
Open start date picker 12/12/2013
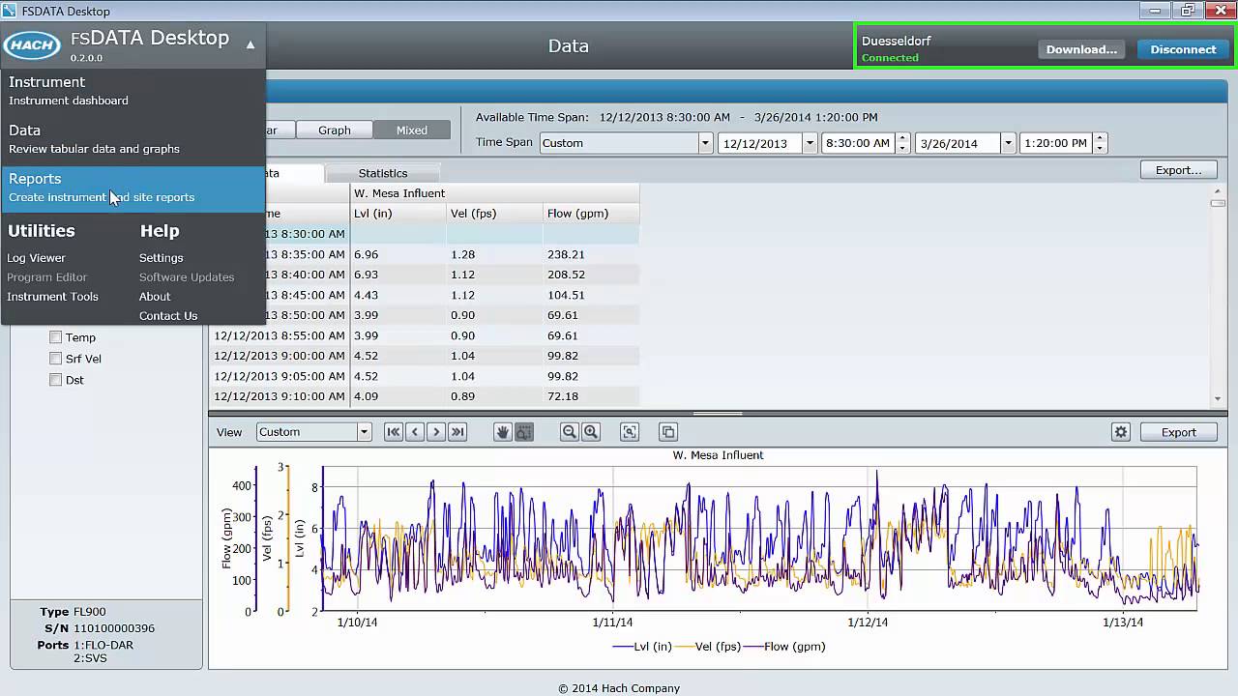click(x=810, y=143)
